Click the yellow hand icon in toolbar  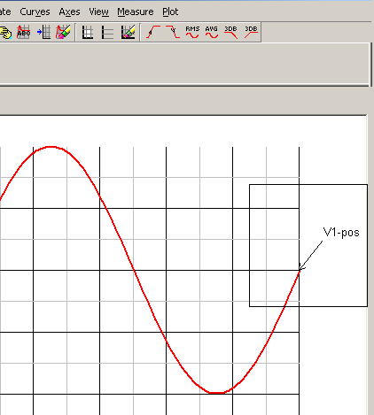[5, 33]
